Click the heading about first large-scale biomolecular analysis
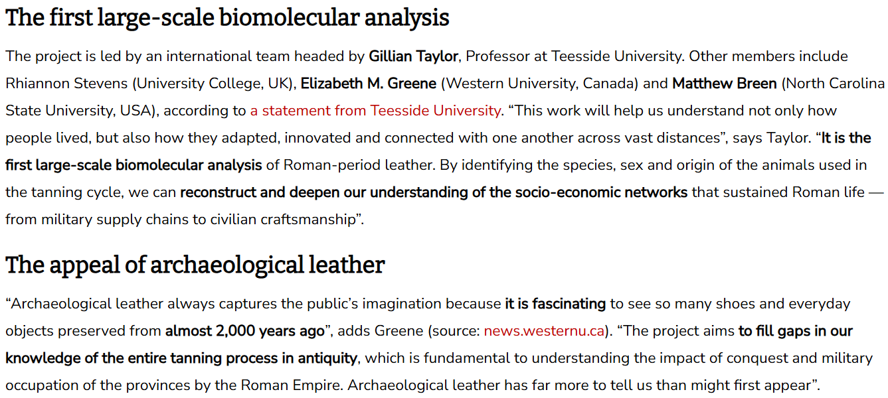Image resolution: width=888 pixels, height=398 pixels. coord(227,18)
